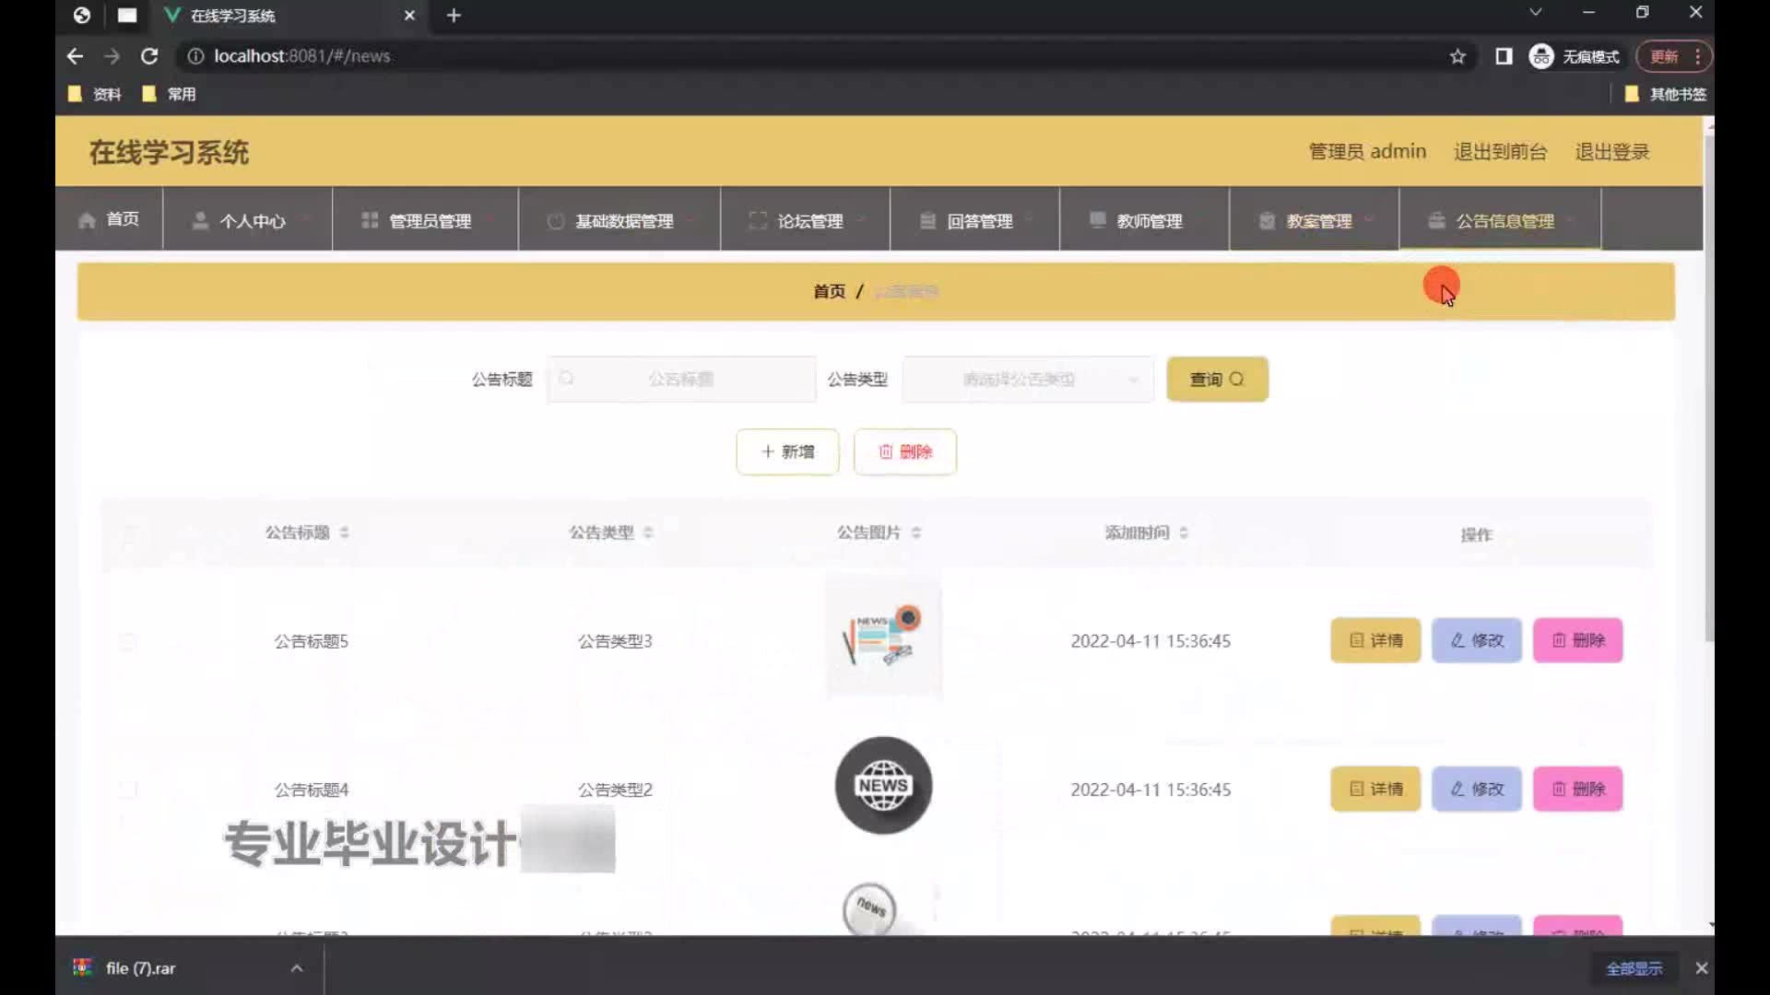Screen dimensions: 1770x995
Task: View site information icon in address bar
Action: (195, 56)
